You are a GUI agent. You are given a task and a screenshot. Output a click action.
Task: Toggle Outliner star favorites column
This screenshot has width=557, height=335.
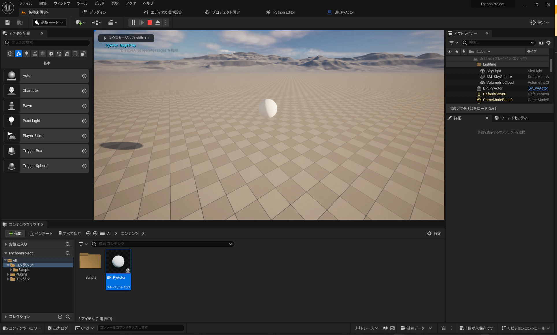click(457, 52)
